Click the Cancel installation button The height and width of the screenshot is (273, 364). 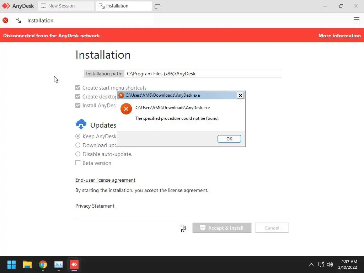[272, 228]
